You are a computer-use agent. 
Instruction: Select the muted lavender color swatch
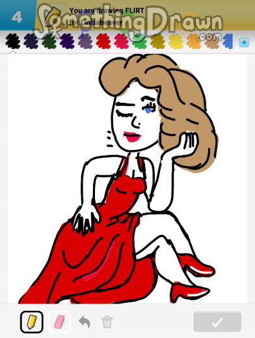85,41
